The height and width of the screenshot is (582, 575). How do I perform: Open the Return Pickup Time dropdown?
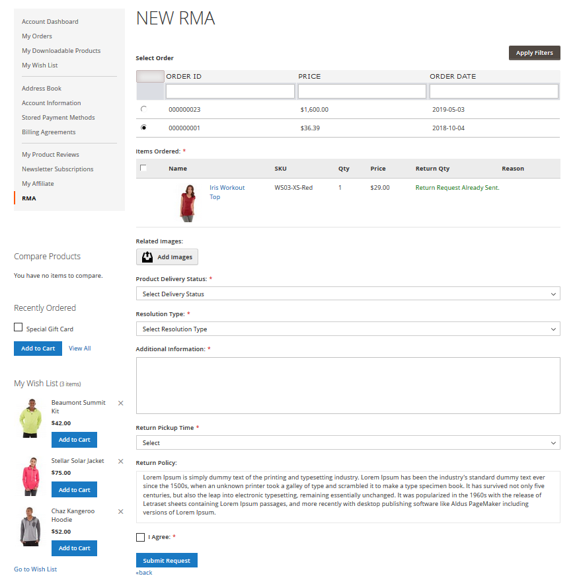click(x=348, y=442)
